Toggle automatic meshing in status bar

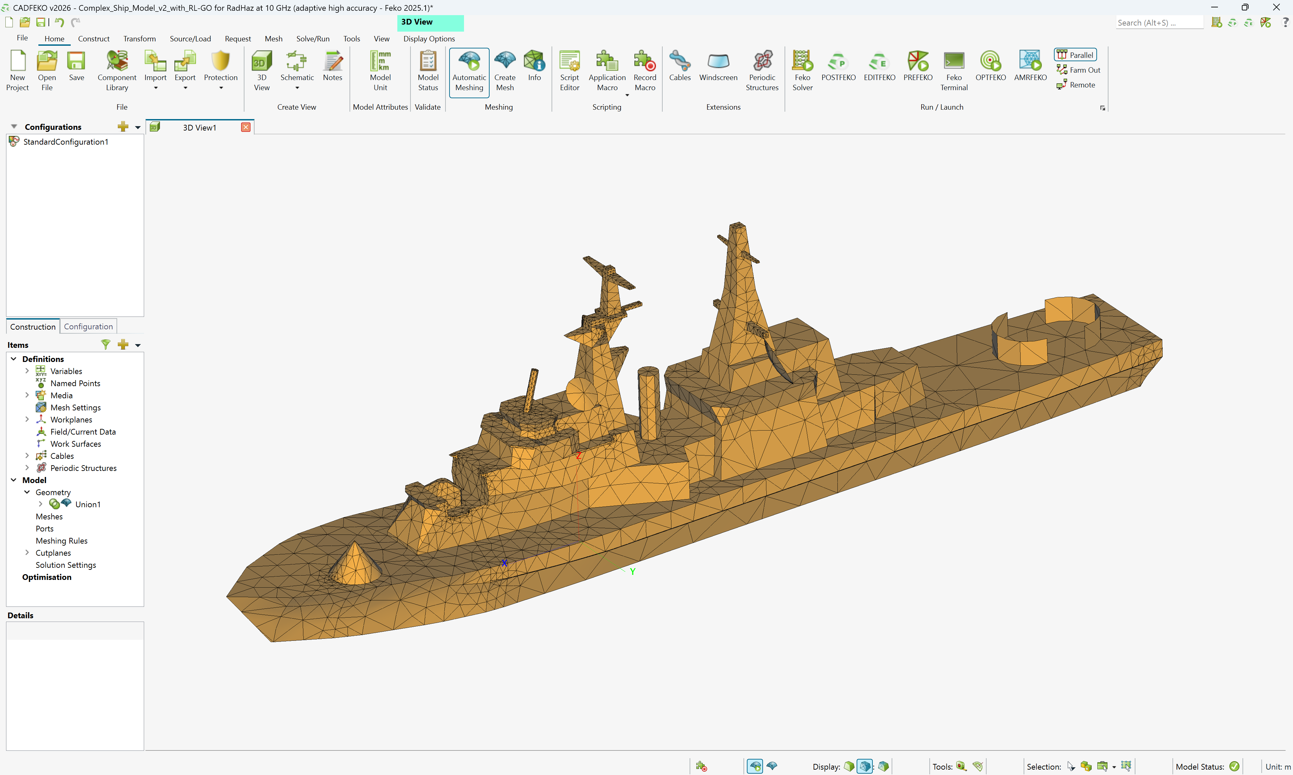pyautogui.click(x=755, y=766)
